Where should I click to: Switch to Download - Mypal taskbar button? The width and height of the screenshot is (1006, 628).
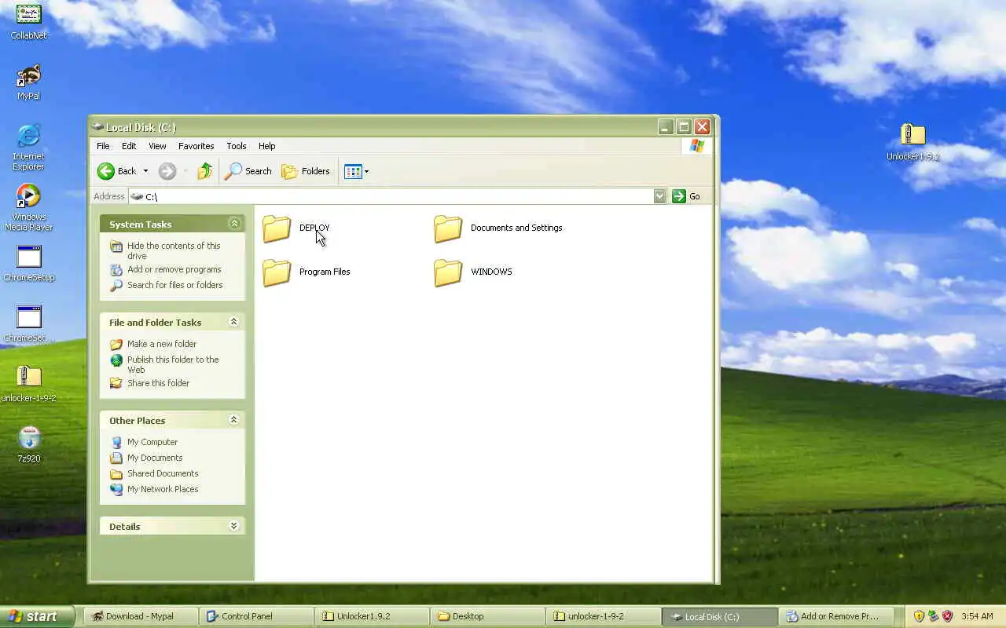(x=139, y=616)
